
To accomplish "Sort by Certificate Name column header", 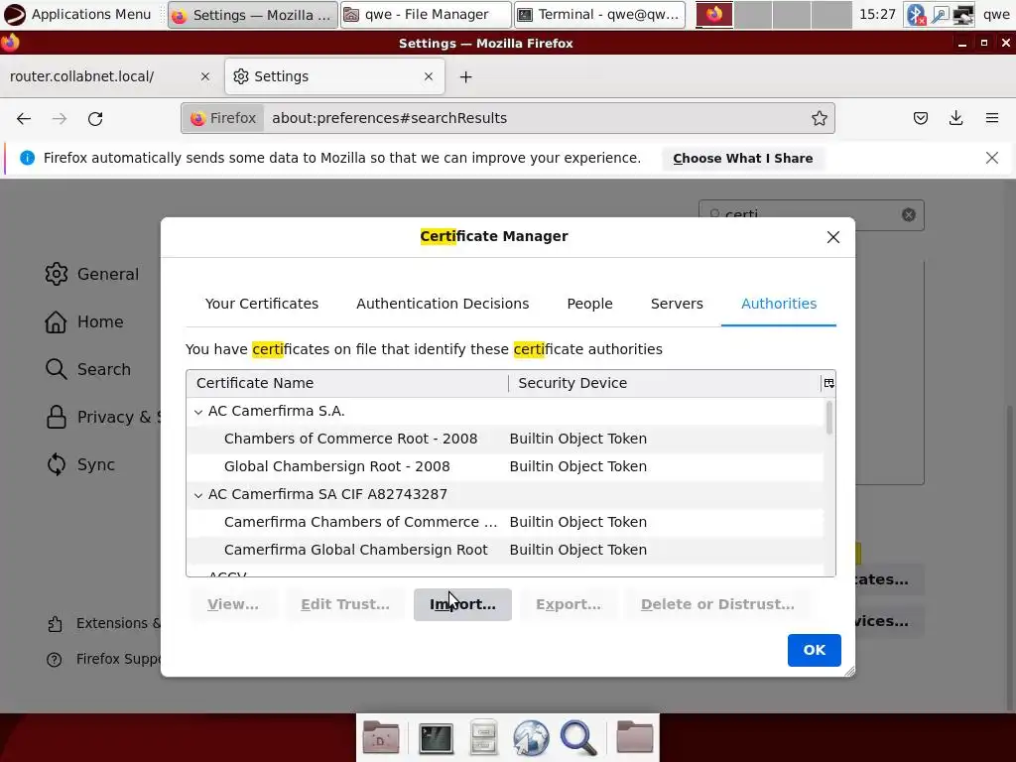I will click(347, 384).
